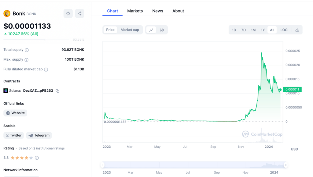Viewport: 313px width, 177px height.
Task: Open rating info icon beside stars
Action: [x=37, y=158]
